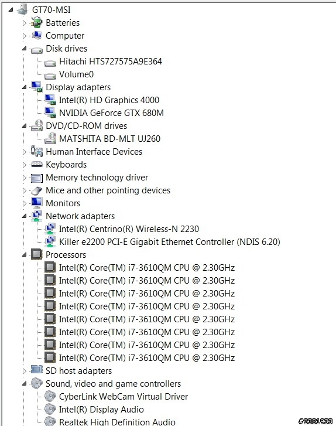This screenshot has width=336, height=426.
Task: Click the Intel Display Audio speaker icon
Action: [50, 409]
